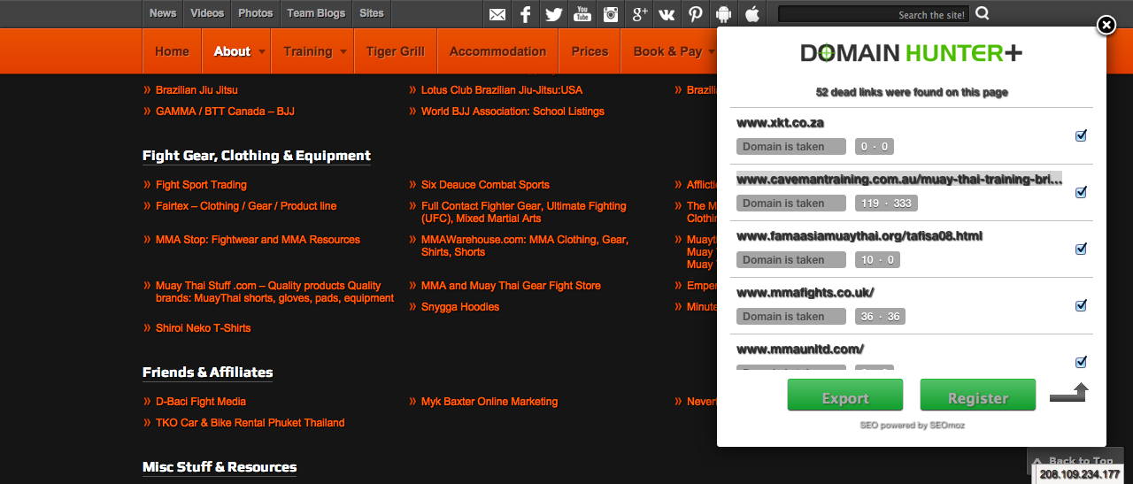Uncheck the www.xkt.co.za checkbox

coord(1081,136)
